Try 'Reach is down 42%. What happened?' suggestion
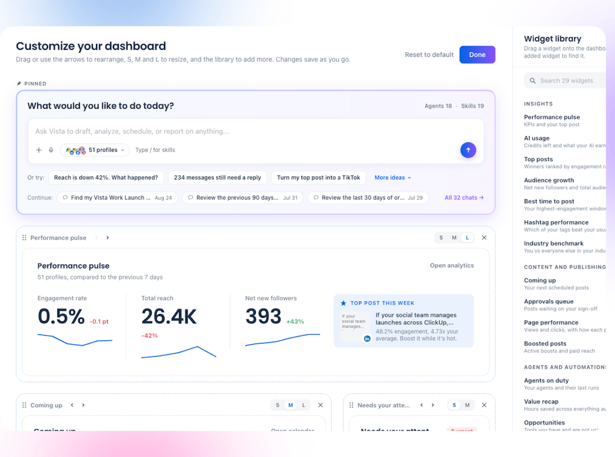 pyautogui.click(x=106, y=178)
